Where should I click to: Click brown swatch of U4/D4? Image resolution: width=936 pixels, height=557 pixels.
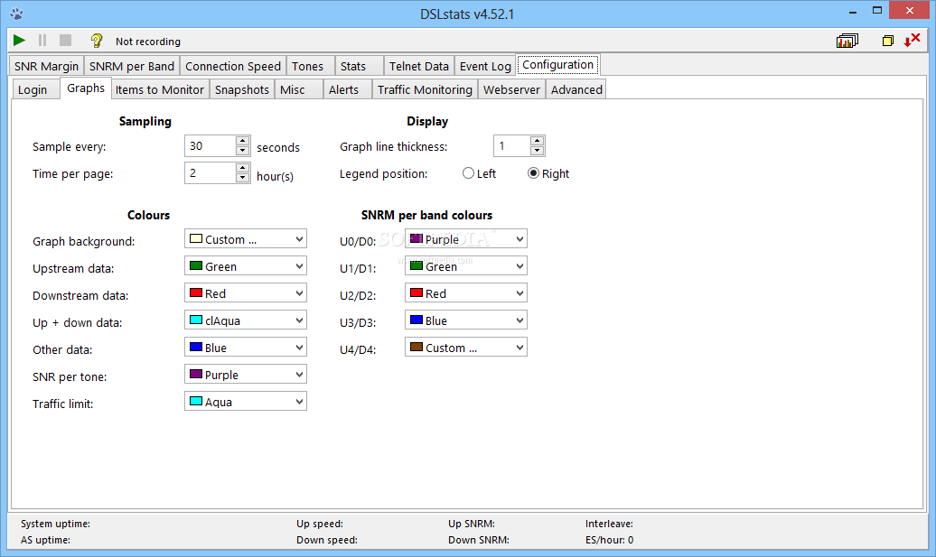pos(417,347)
